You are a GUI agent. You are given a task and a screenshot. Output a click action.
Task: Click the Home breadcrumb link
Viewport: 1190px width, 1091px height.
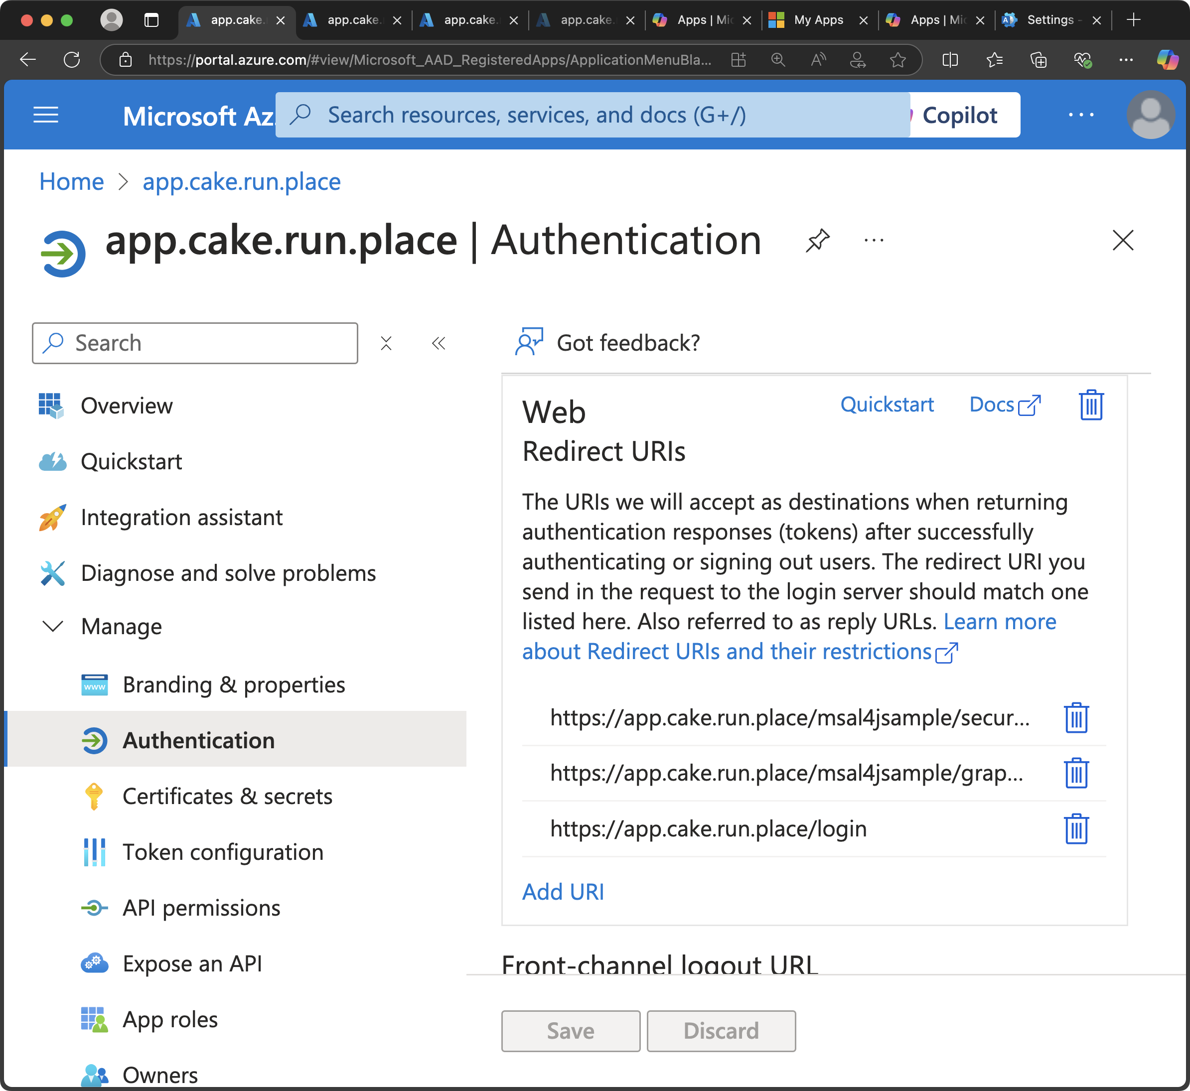[71, 182]
